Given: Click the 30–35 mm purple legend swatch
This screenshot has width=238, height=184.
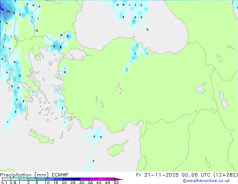Looking at the screenshot, I should [x=84, y=179].
